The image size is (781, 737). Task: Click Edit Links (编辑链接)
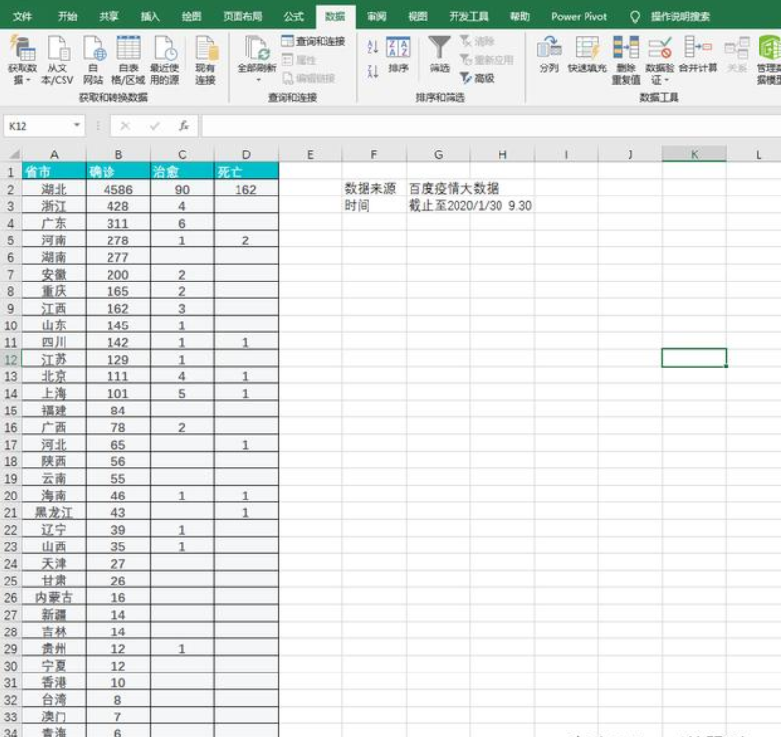(309, 78)
